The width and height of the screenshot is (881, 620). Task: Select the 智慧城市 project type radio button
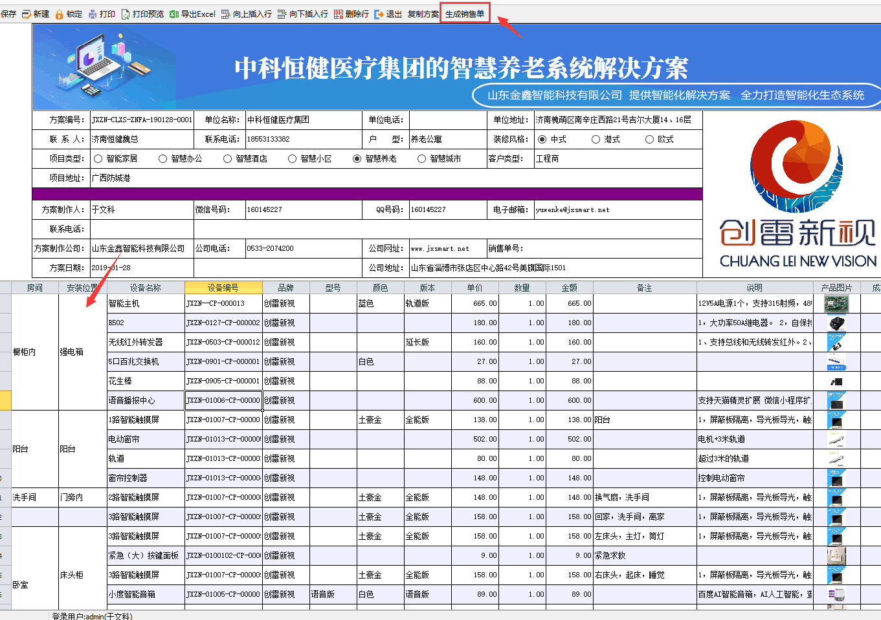422,158
